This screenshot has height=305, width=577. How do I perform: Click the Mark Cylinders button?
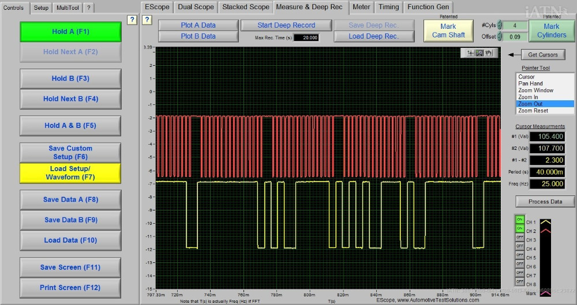tap(551, 31)
